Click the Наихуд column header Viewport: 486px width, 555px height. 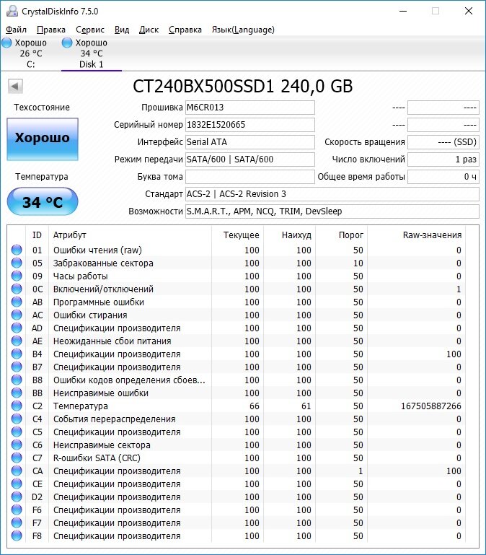289,235
